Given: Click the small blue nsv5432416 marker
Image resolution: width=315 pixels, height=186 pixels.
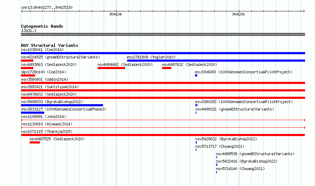Looking at the screenshot, I should coord(217,165).
